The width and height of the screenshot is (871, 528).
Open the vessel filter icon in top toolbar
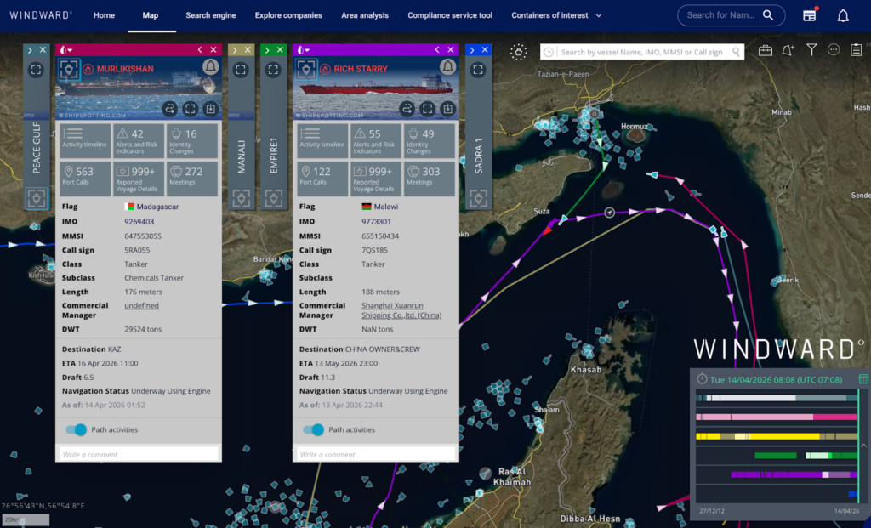[810, 49]
